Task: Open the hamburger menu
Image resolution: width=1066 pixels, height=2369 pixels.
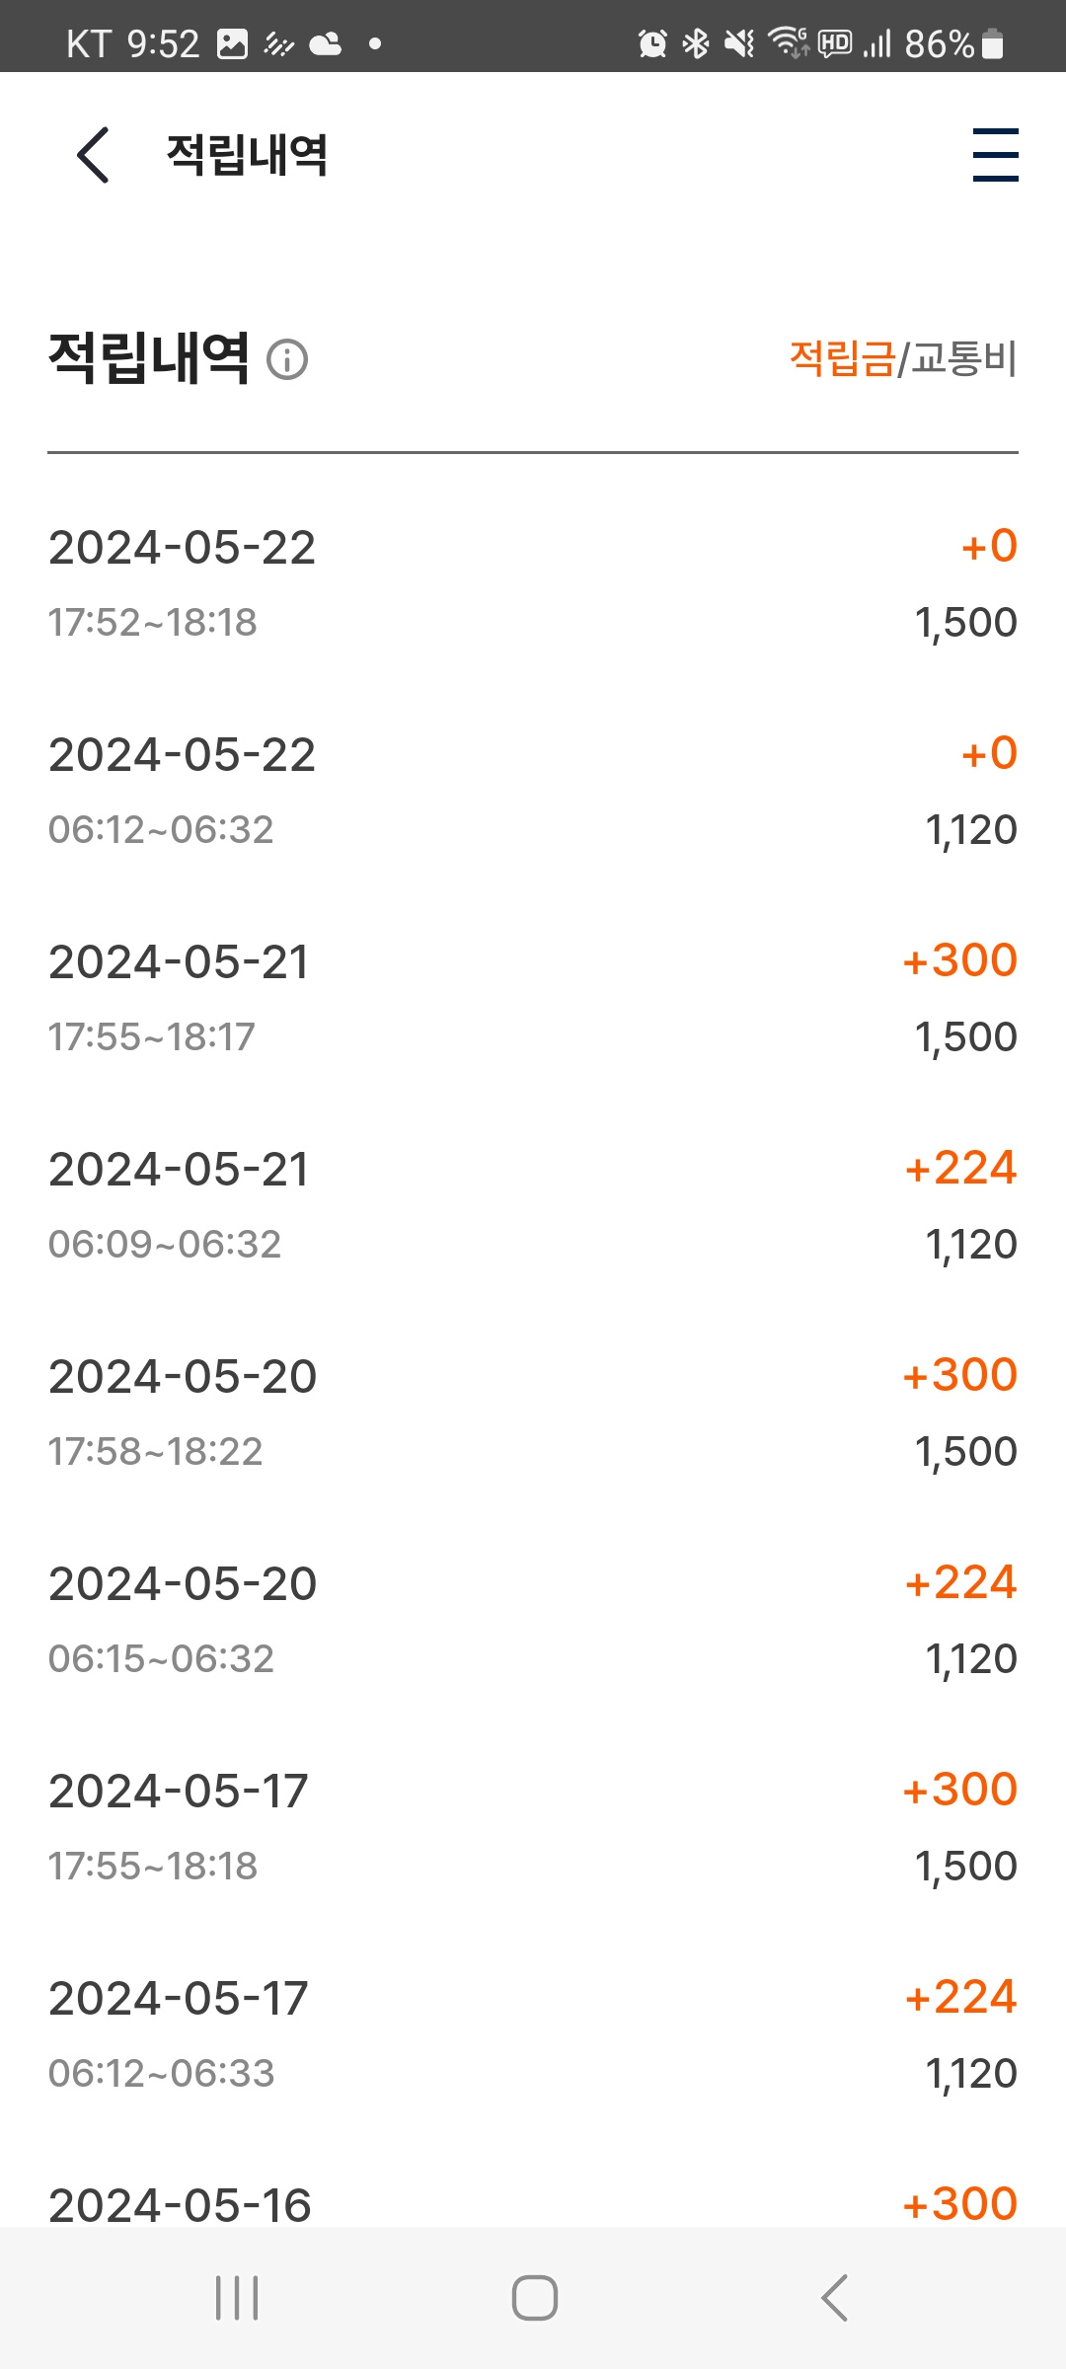Action: click(995, 155)
